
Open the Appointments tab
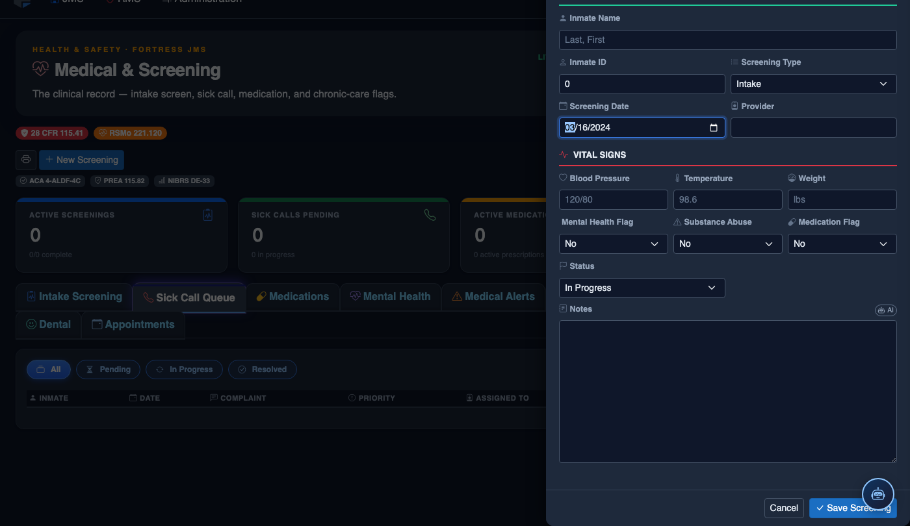(133, 325)
